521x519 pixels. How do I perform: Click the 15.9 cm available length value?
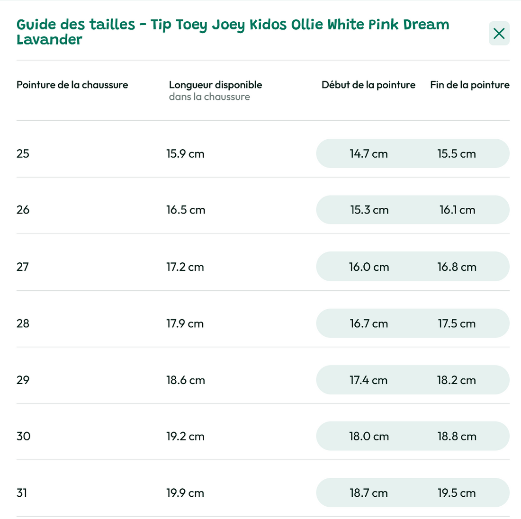(185, 153)
